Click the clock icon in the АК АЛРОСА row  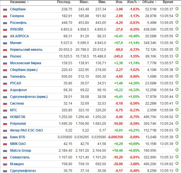click(177, 36)
